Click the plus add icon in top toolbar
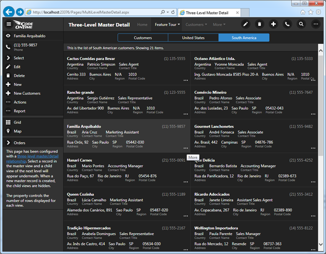Screen dimensions: 326x254 273,24
